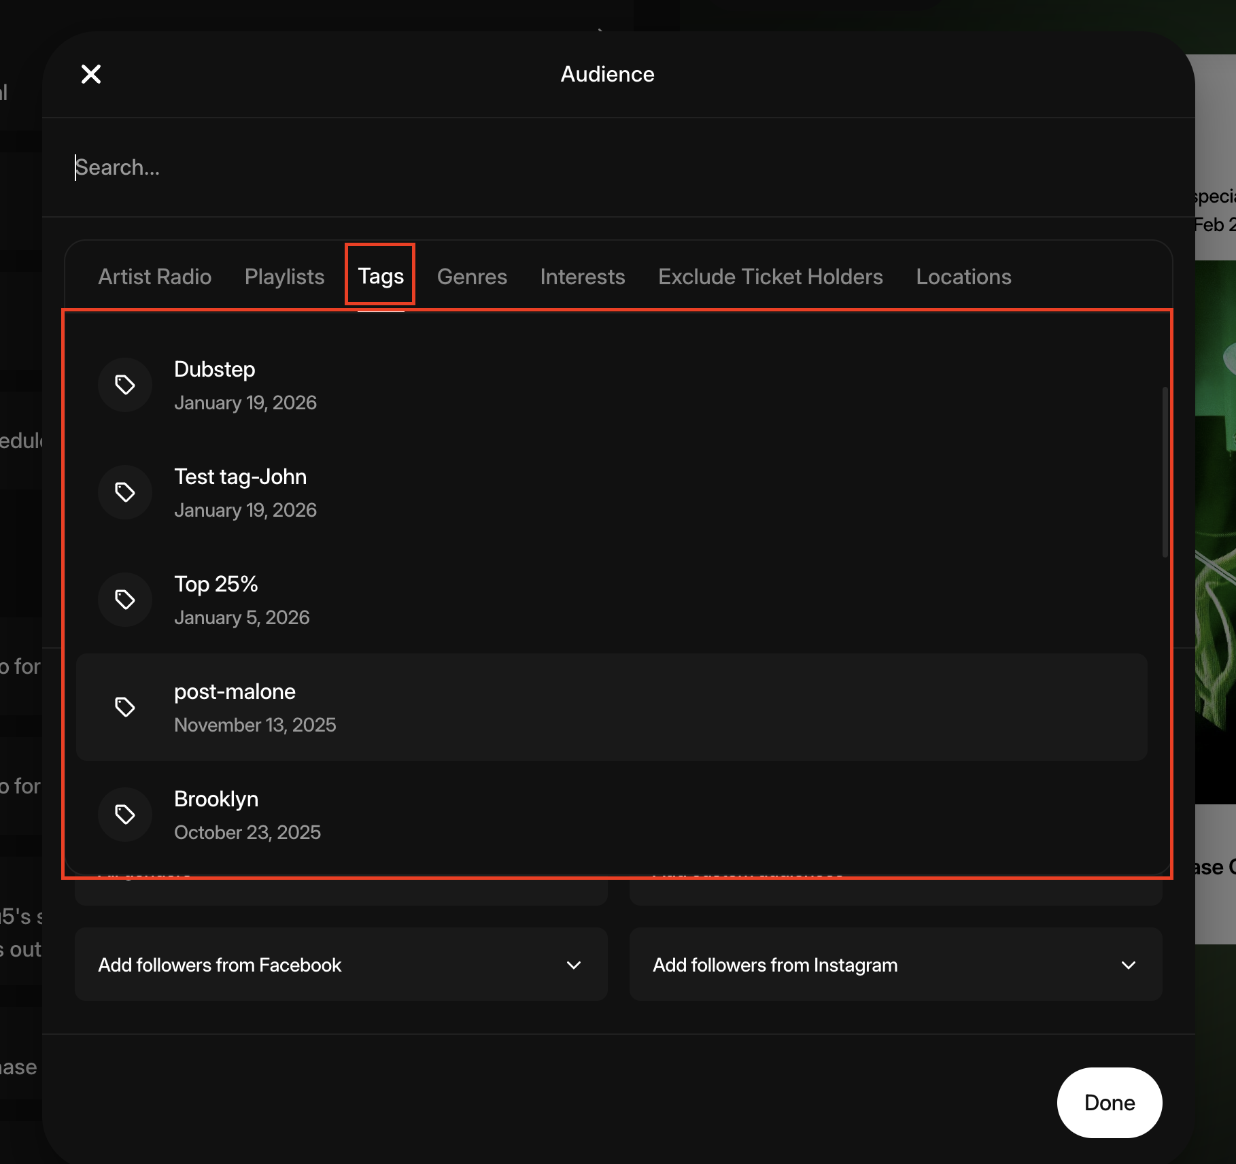
Task: Select the Tags tab
Action: [381, 276]
